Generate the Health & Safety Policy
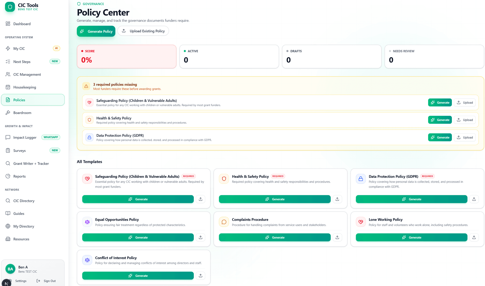The image size is (485, 286). click(440, 120)
